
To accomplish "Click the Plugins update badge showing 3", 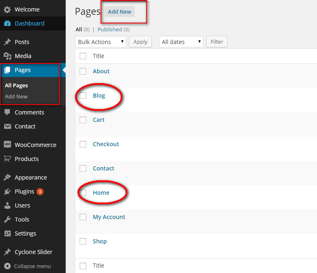I will (x=40, y=191).
